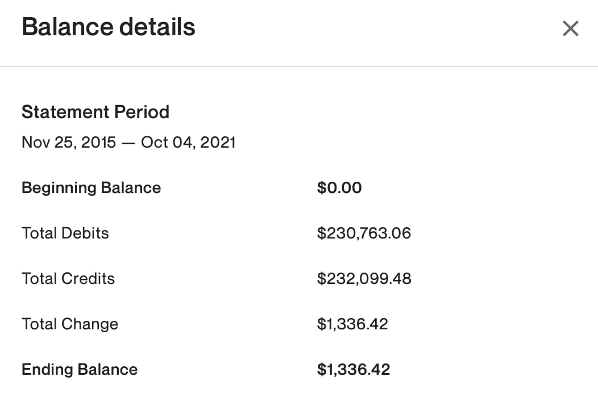Close the Balance details dialog

(571, 28)
